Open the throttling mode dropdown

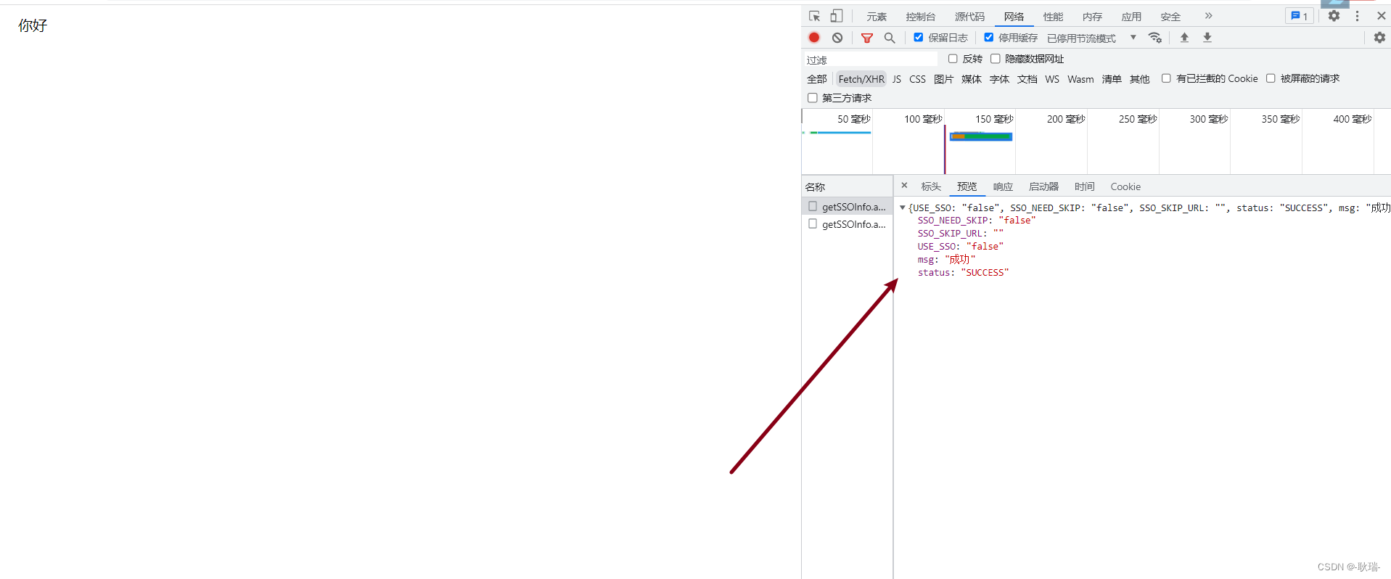pyautogui.click(x=1092, y=38)
